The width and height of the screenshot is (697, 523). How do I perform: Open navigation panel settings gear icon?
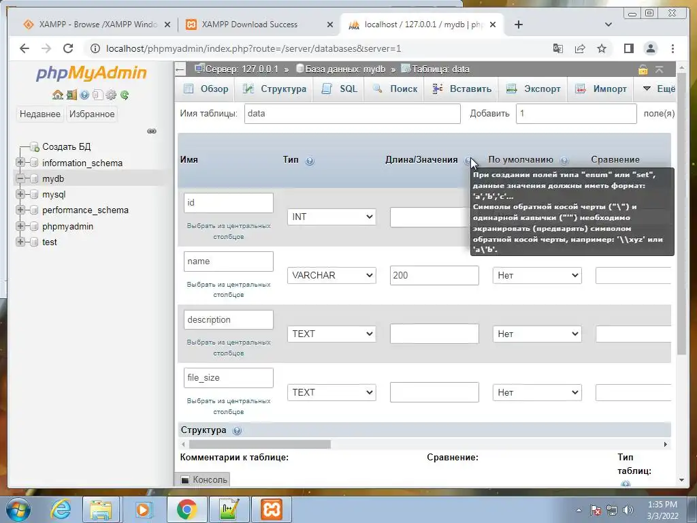click(x=111, y=95)
